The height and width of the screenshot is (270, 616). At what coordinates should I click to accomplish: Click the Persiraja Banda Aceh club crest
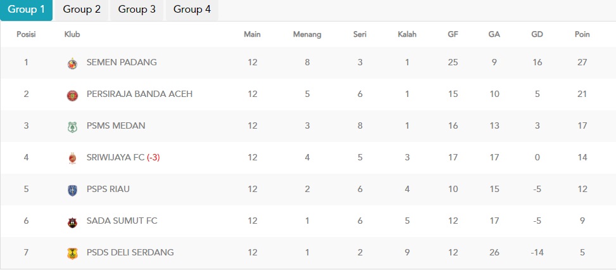[x=72, y=96]
